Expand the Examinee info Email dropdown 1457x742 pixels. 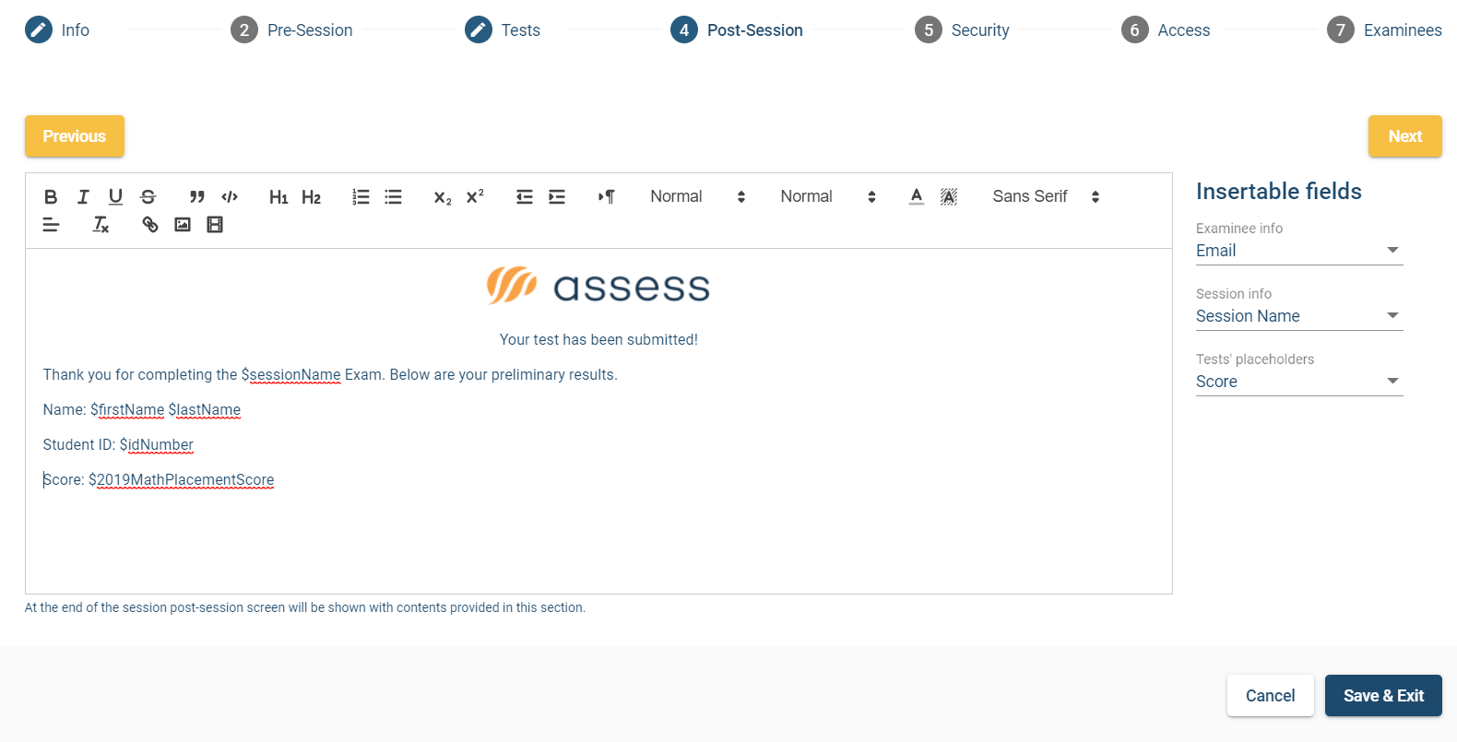pyautogui.click(x=1298, y=251)
